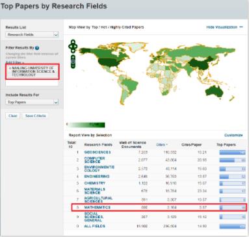Click the Top Papers bar in SOCIAL SCIENCES row
Screen dimensions: 249x237
(x=232, y=217)
